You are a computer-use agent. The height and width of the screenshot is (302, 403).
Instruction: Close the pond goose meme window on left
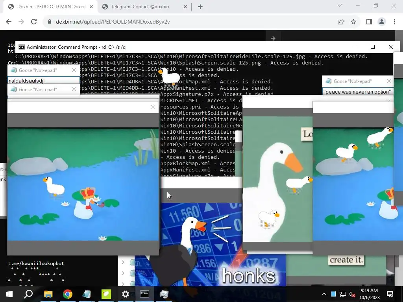point(153,107)
